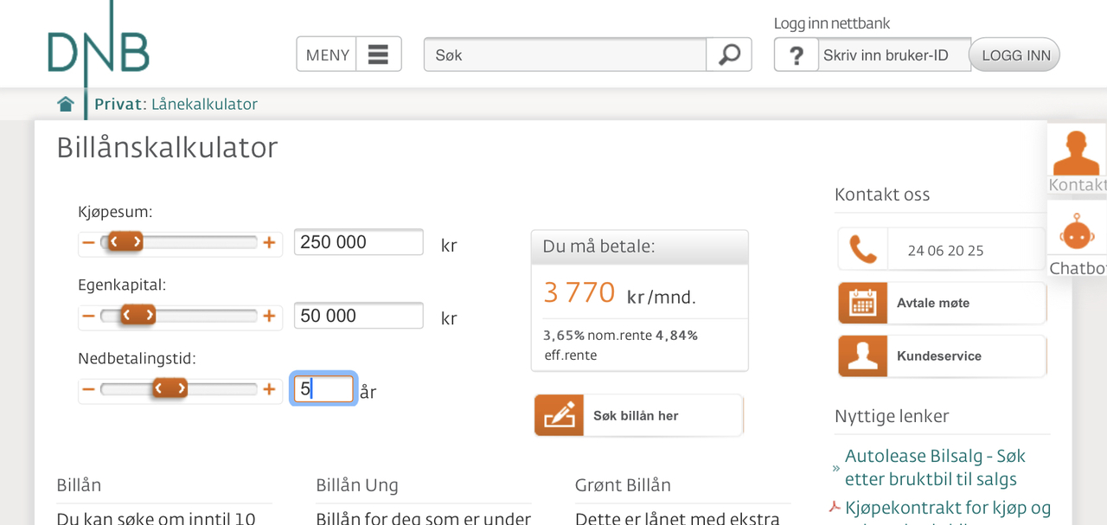Click the LOGG INN button
This screenshot has height=525, width=1107.
point(1015,55)
